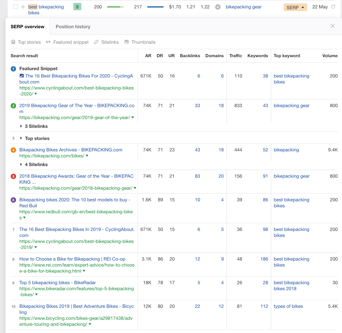
Task: Click the Sitelinks chain icon
Action: pyautogui.click(x=96, y=42)
